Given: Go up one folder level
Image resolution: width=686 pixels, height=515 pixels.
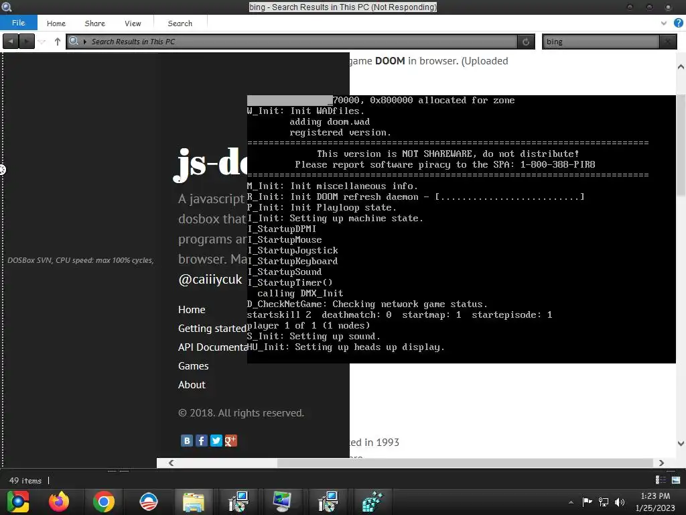Looking at the screenshot, I should 58,42.
